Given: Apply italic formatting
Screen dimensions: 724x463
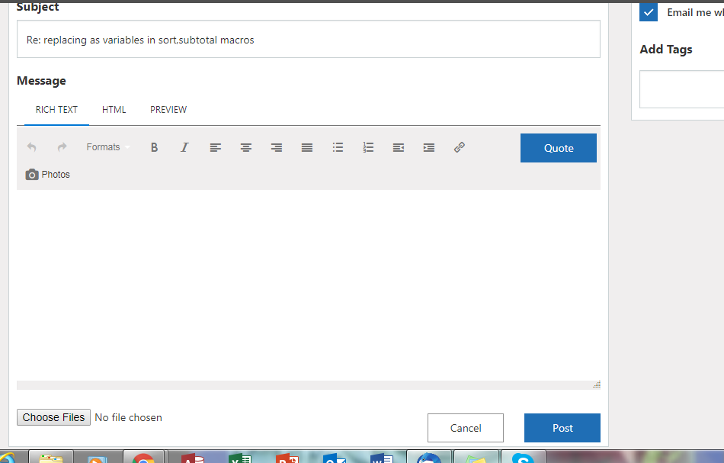Looking at the screenshot, I should 184,147.
